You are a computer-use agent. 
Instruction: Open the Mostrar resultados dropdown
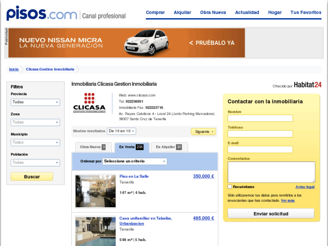121,131
